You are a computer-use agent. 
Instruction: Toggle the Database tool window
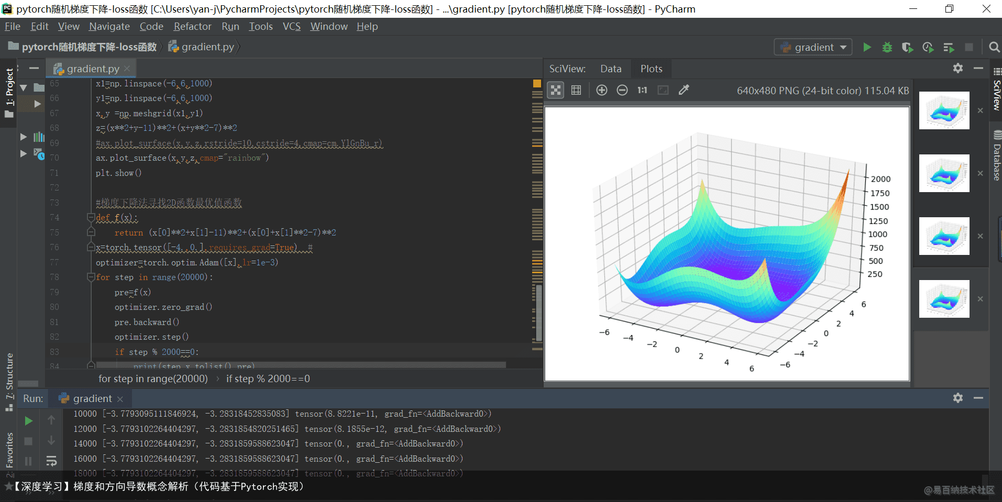pyautogui.click(x=996, y=156)
